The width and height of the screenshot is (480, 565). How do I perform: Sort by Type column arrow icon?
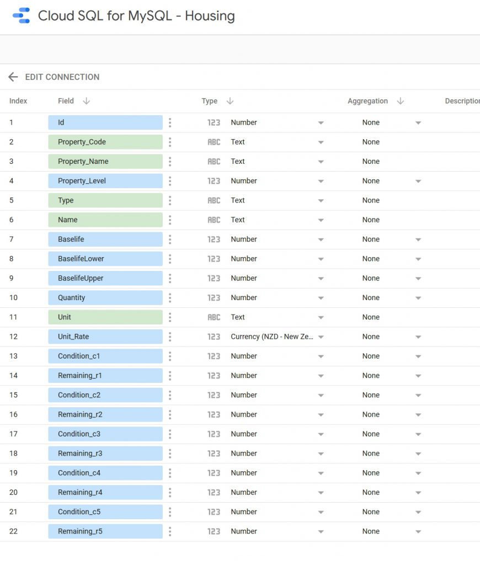click(230, 102)
